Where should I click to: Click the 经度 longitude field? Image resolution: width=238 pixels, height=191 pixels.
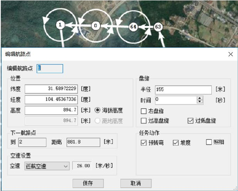tap(51, 99)
